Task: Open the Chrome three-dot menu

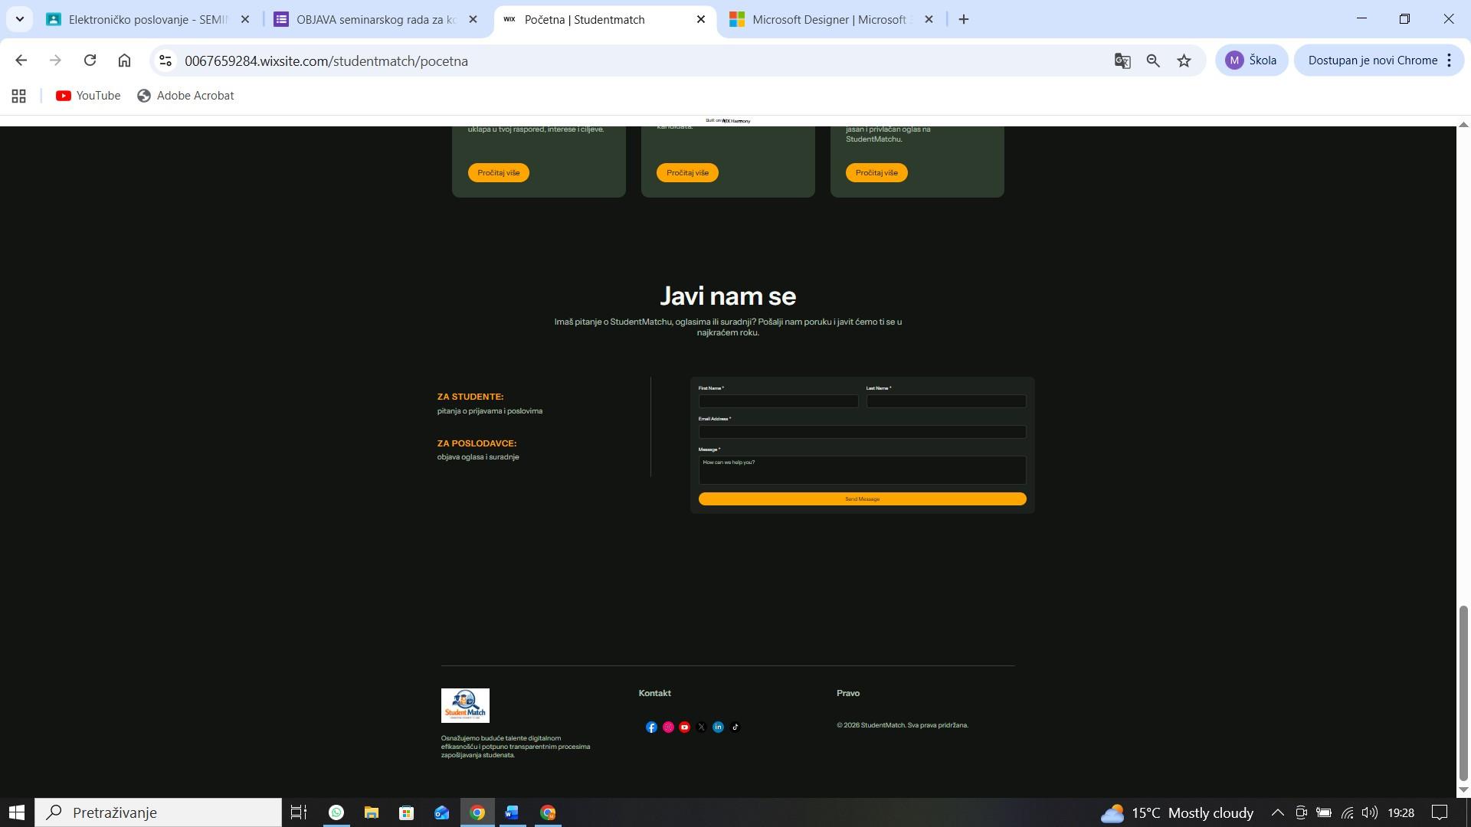Action: [1449, 60]
